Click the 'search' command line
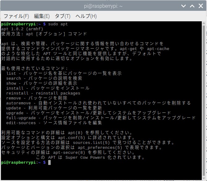 pos(44,78)
